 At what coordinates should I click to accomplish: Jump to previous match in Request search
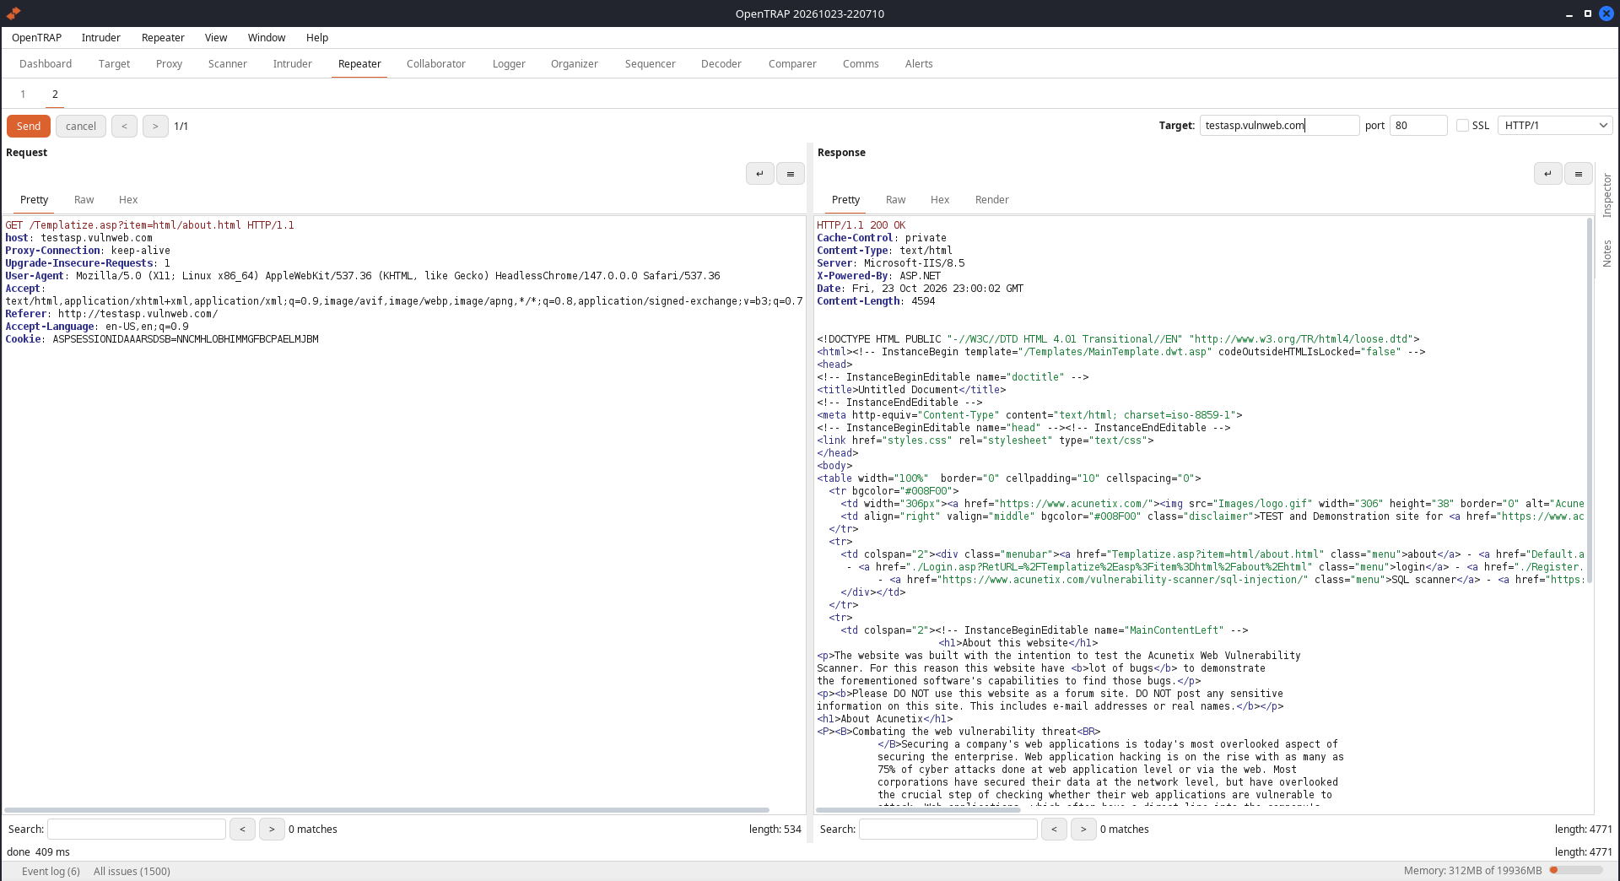[x=242, y=830]
